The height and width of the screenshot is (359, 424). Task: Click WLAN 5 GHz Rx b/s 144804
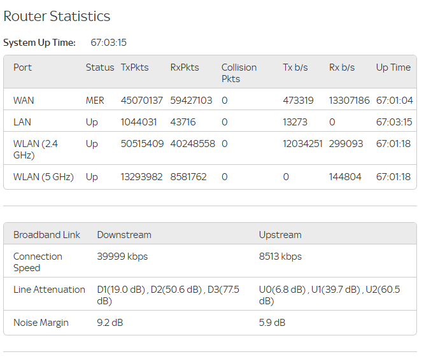345,177
